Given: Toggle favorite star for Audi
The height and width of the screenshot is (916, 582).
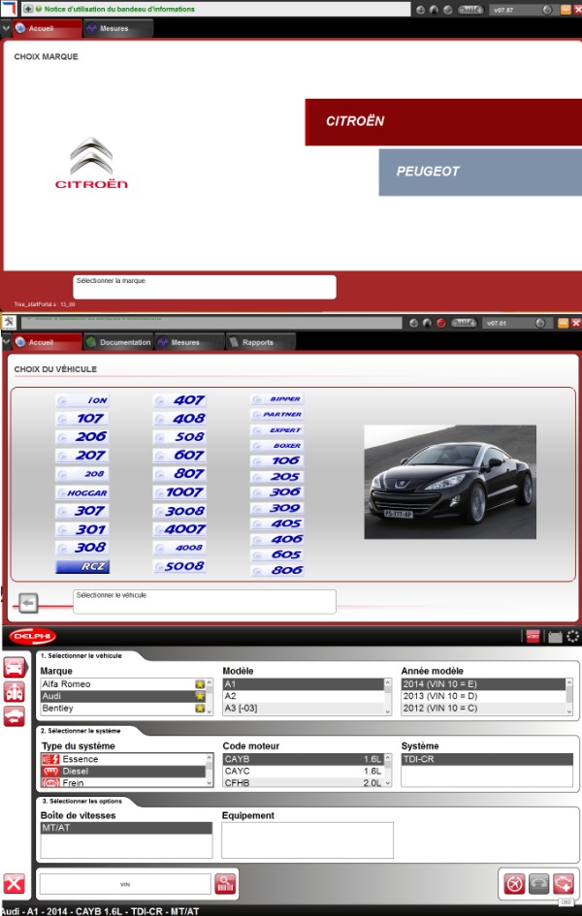Looking at the screenshot, I should tap(200, 696).
